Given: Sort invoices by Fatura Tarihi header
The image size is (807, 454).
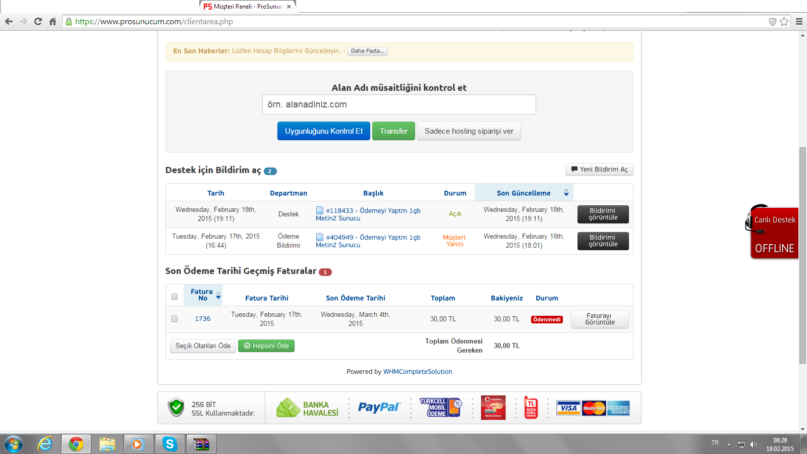Looking at the screenshot, I should 267,298.
